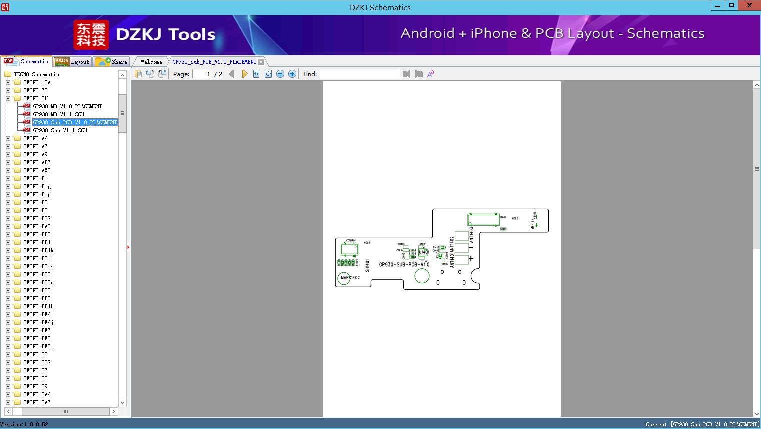Open GP930_MB_V1.0_PLACEMENT PDF file
761x429 pixels.
[67, 106]
